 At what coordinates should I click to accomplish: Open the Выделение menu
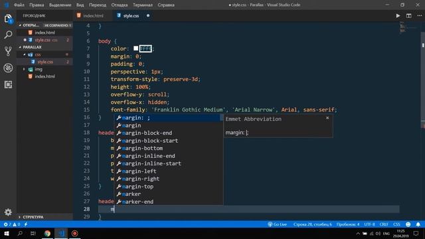tap(60, 5)
